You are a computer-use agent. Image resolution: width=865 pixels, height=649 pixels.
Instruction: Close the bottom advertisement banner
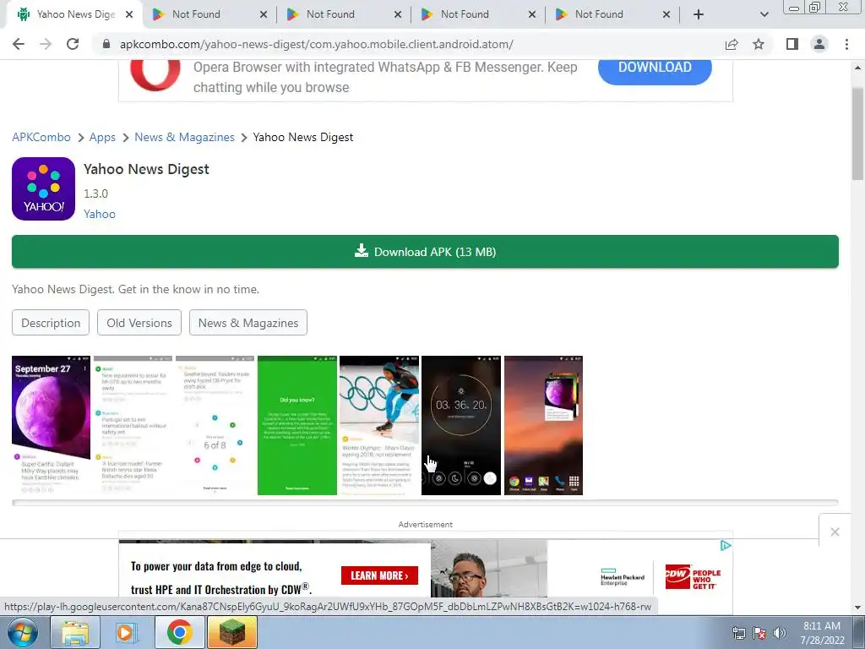[835, 532]
